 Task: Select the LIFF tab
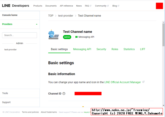click(x=143, y=49)
